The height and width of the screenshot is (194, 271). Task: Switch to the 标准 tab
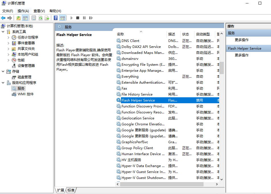[71, 190]
